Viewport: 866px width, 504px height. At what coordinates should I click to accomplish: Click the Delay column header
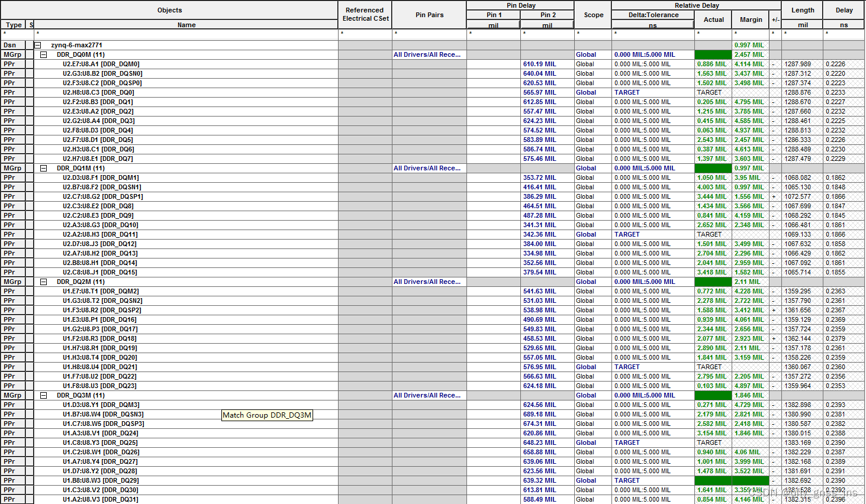(x=844, y=10)
